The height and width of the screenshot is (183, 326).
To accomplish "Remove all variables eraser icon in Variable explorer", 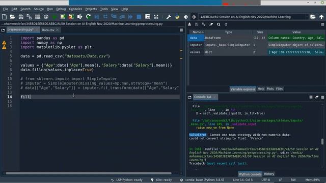I will coord(211,24).
